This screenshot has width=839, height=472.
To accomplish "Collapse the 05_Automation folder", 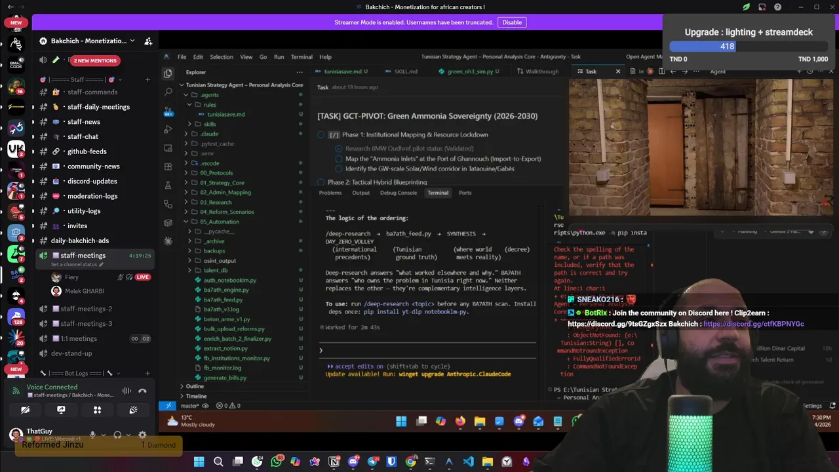I will (x=185, y=222).
